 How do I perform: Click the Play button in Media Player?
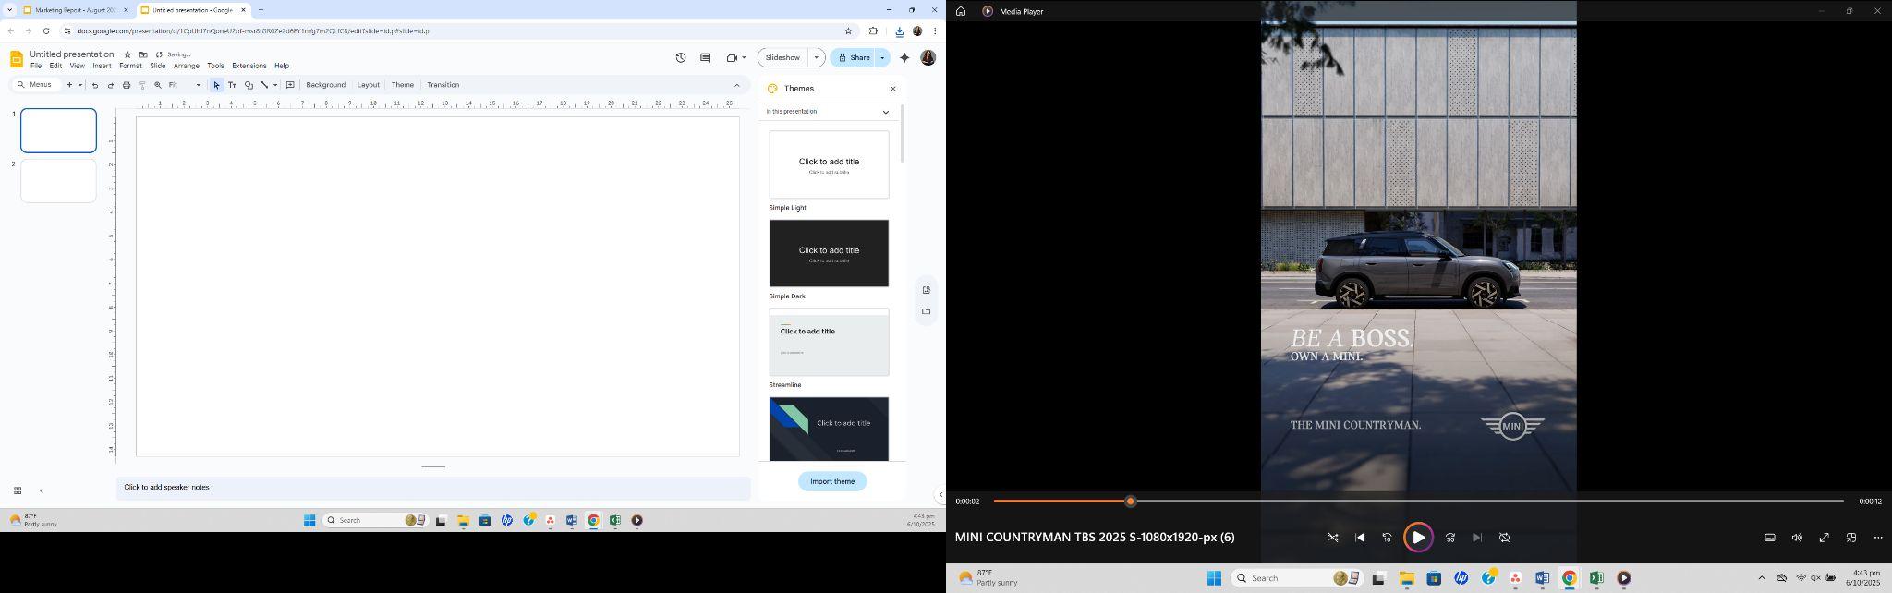coord(1418,538)
